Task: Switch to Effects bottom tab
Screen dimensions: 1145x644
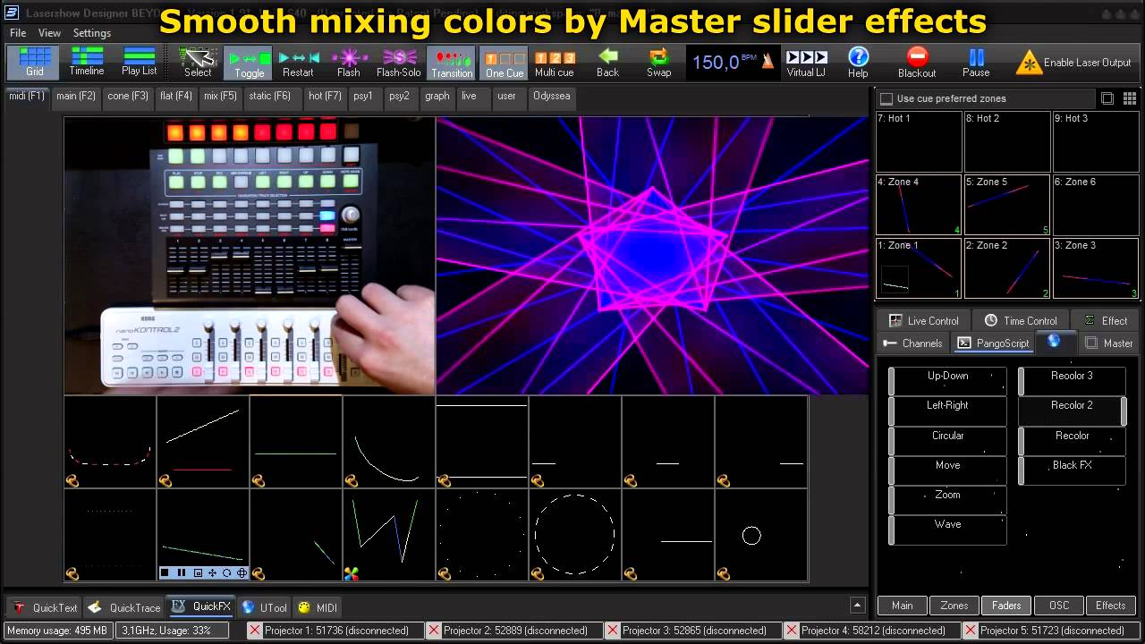Action: [1110, 606]
